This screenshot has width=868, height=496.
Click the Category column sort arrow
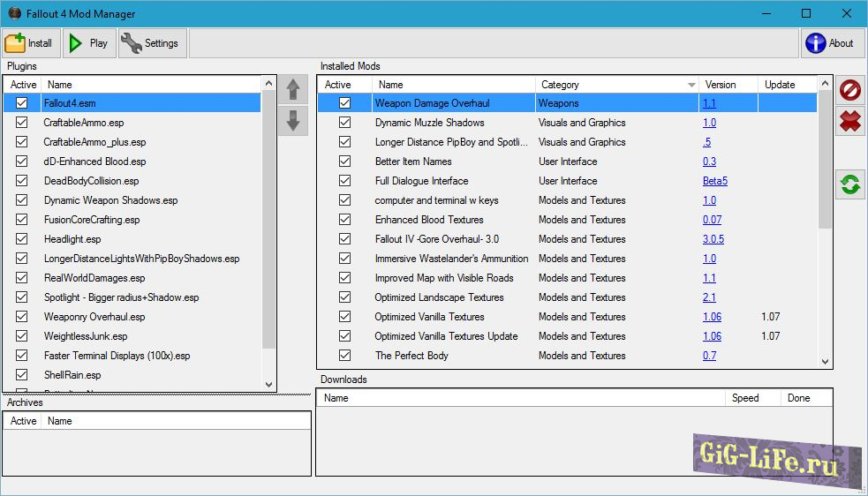point(691,85)
